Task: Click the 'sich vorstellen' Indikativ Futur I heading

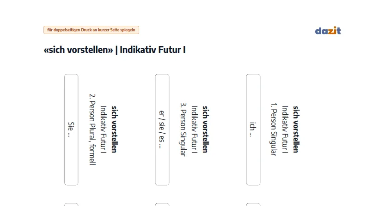Action: click(x=115, y=50)
